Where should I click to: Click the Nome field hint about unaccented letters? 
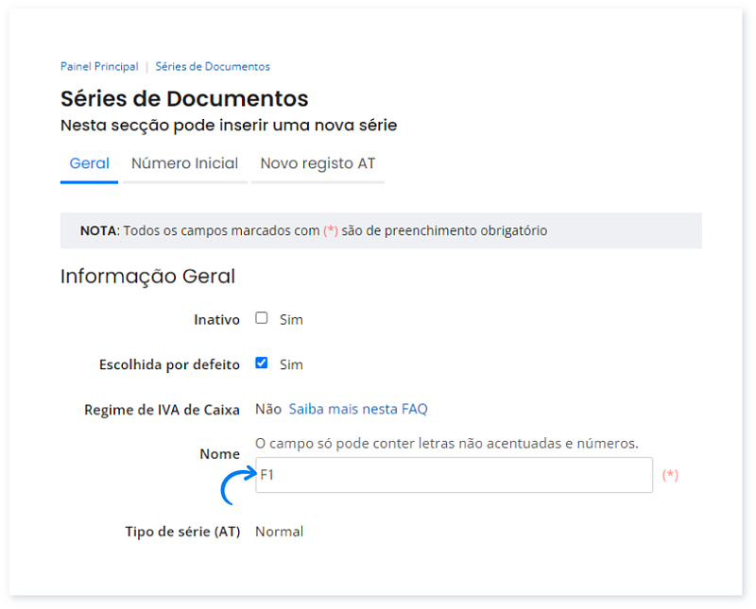point(446,443)
